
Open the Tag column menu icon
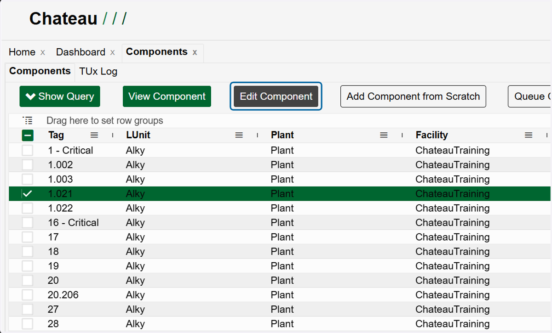click(94, 135)
